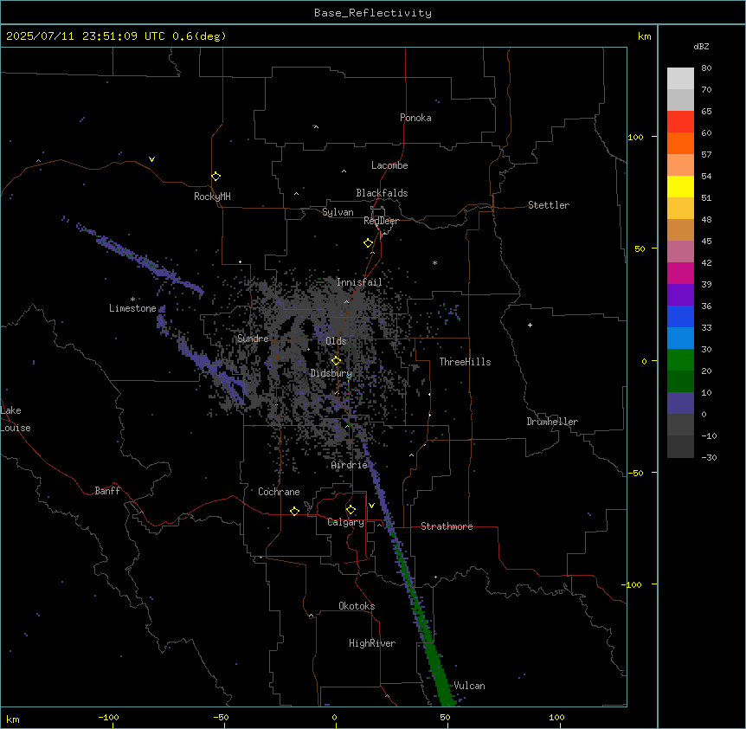Viewport: 746px width, 729px height.
Task: Select the light blue 30-33 dBZ swatch
Action: (680, 339)
